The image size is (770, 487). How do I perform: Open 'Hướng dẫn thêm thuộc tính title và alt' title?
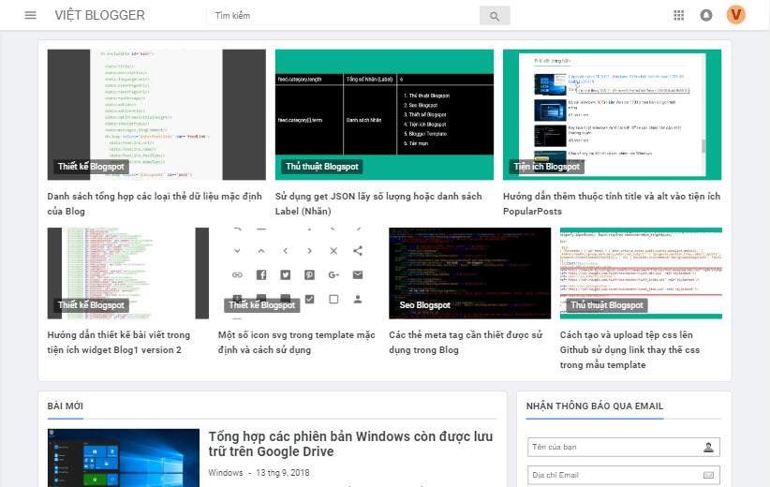(612, 204)
